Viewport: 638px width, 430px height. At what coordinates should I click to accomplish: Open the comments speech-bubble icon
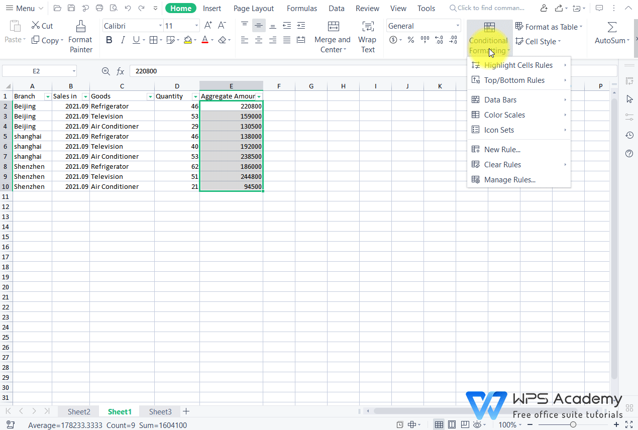[x=599, y=8]
